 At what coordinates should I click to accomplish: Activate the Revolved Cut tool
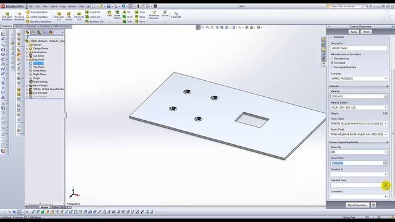pyautogui.click(x=79, y=16)
